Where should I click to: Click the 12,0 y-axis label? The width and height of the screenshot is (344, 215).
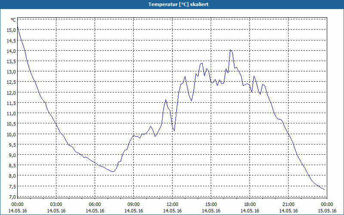[11, 92]
